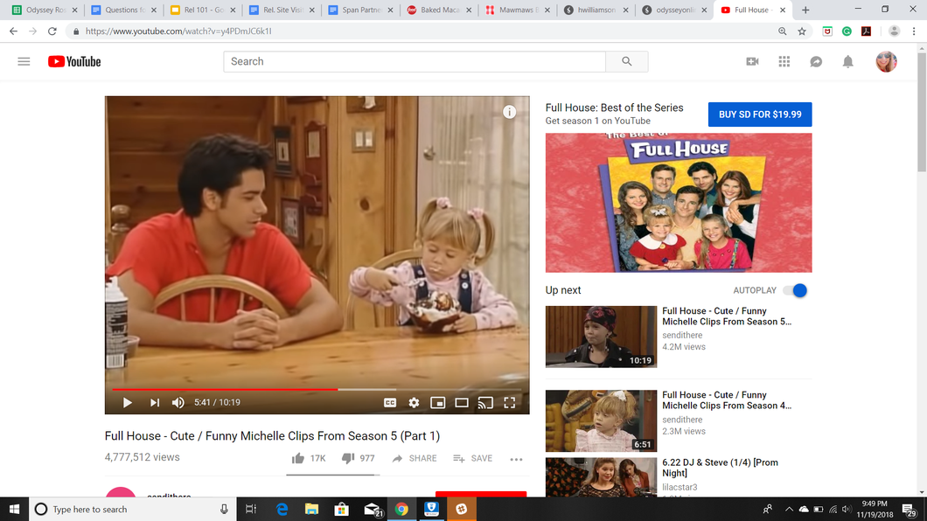Click Buy SD for $19.99 button
This screenshot has width=927, height=521.
point(759,115)
